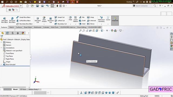This screenshot has width=173, height=97.
Task: Open the Hole Wizard dropdown arrow
Action: point(44,24)
